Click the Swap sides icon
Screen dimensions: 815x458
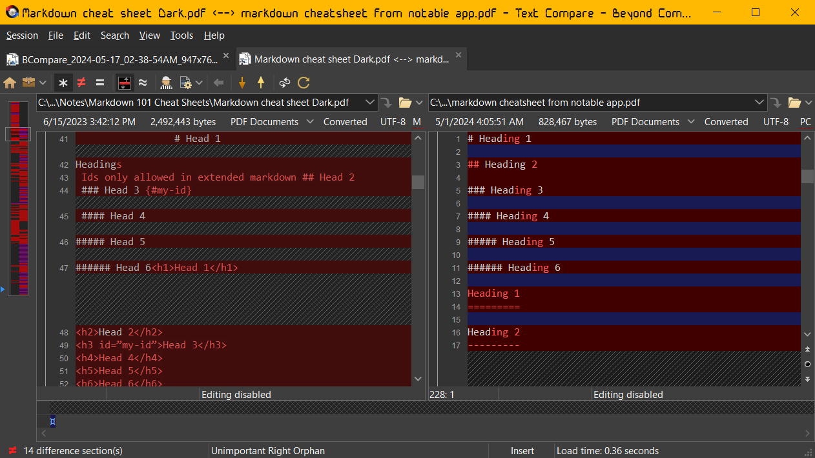click(x=285, y=83)
